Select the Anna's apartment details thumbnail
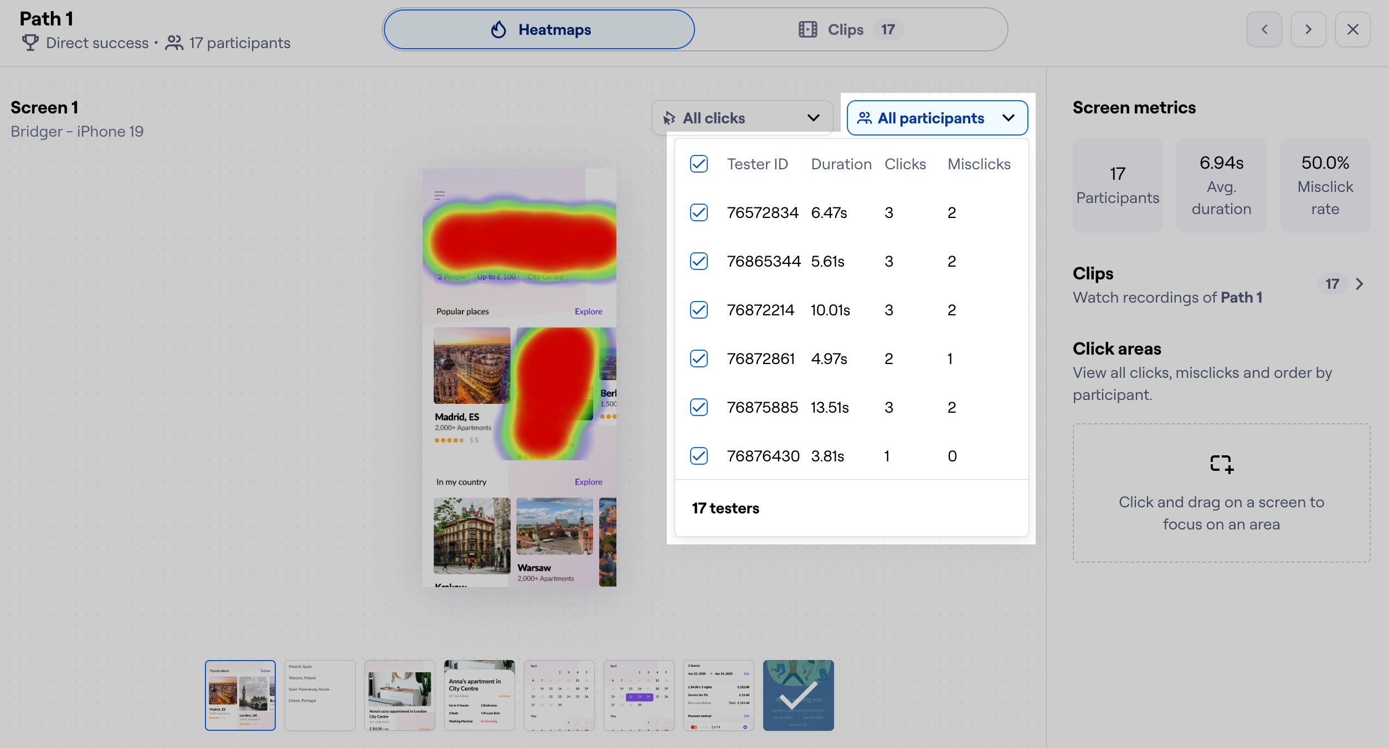 (480, 695)
